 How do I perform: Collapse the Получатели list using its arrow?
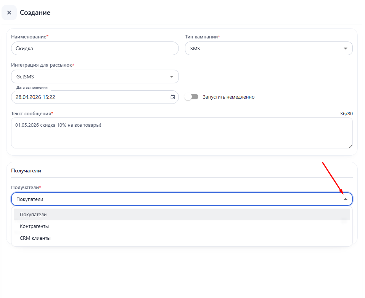pos(345,199)
